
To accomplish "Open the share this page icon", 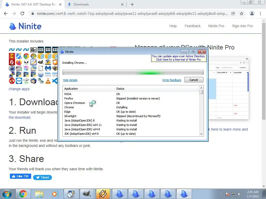I will pos(233,13).
